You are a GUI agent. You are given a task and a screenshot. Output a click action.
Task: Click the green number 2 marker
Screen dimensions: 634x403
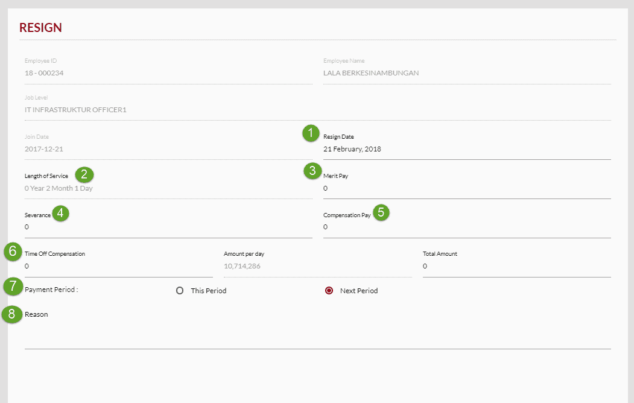click(x=84, y=175)
